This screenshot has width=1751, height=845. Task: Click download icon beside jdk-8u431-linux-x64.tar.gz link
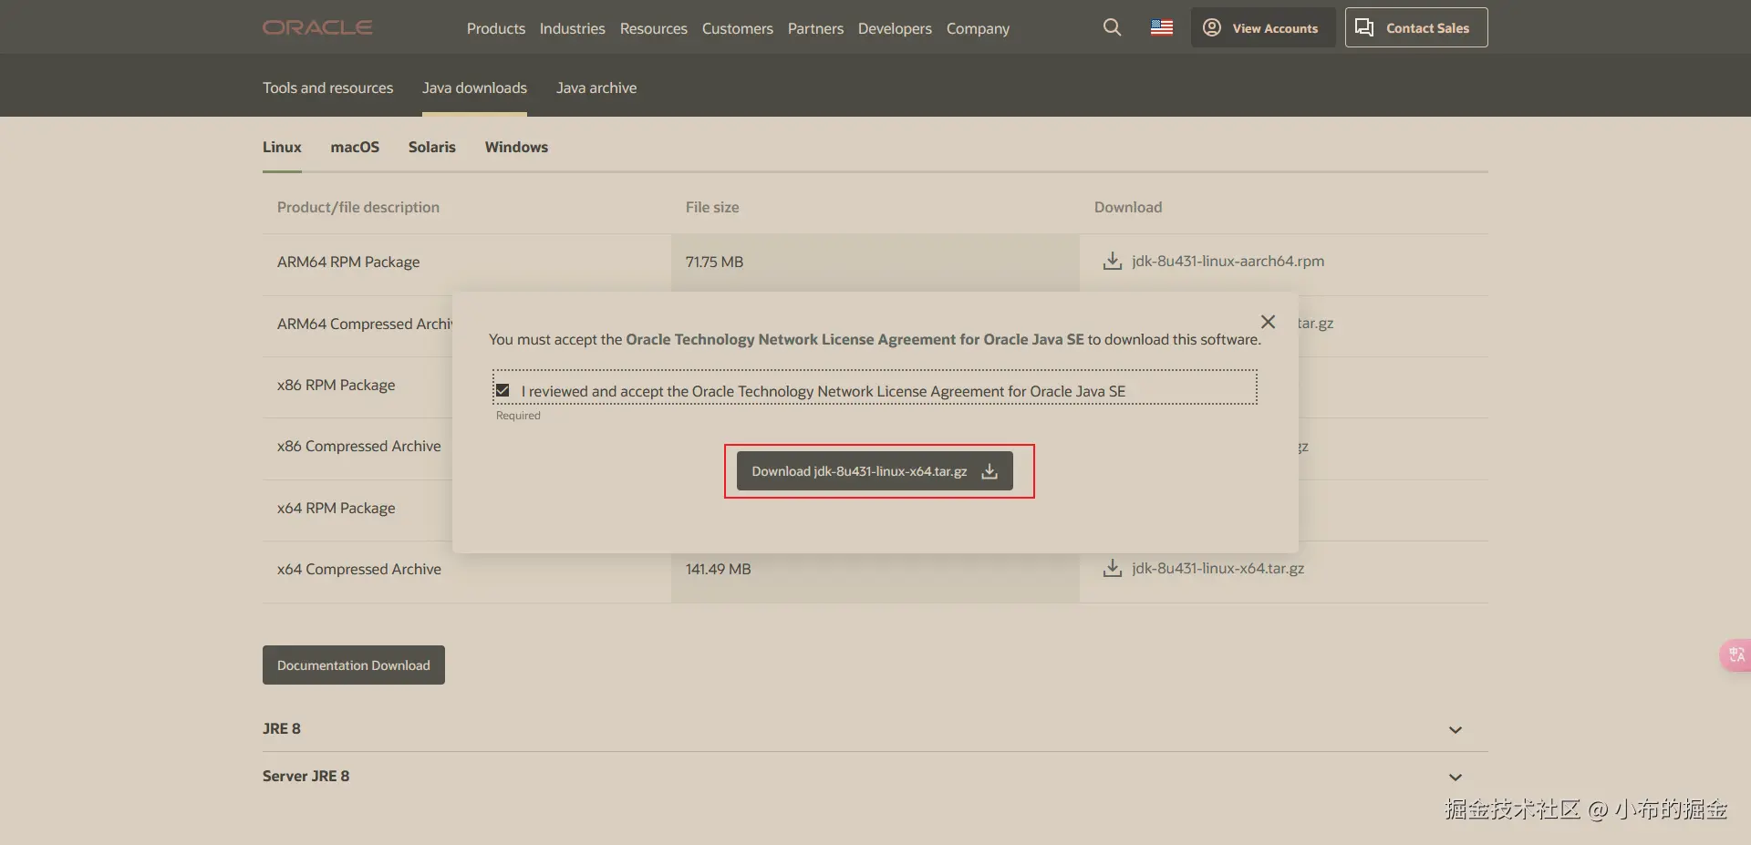click(x=1113, y=568)
